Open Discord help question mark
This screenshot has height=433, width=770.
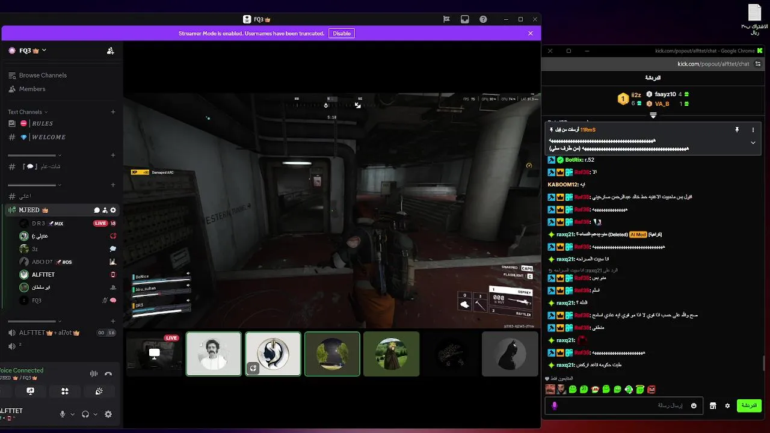click(x=483, y=19)
